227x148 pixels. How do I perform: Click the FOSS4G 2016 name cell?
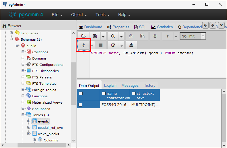[115, 104]
